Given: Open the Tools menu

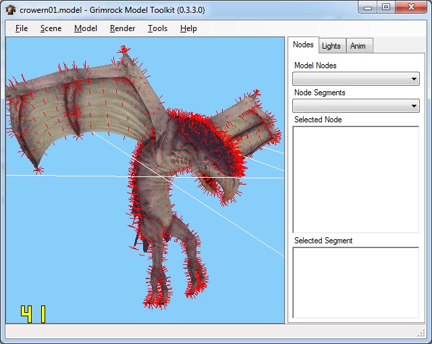Looking at the screenshot, I should 157,28.
